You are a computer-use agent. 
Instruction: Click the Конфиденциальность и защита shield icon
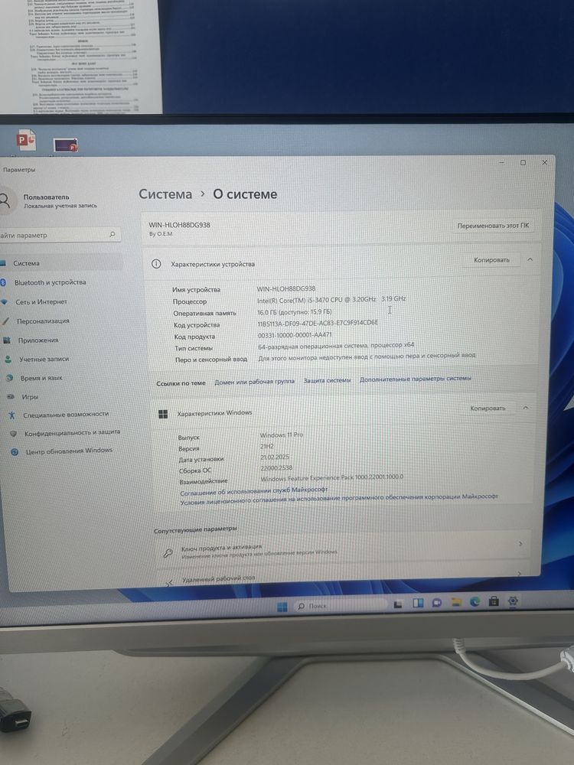pos(13,433)
